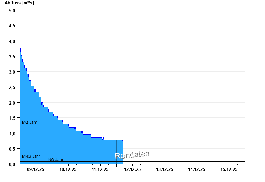This screenshot has width=265, height=182.
Task: Click the 2,5 y-axis value
Action: (12, 87)
